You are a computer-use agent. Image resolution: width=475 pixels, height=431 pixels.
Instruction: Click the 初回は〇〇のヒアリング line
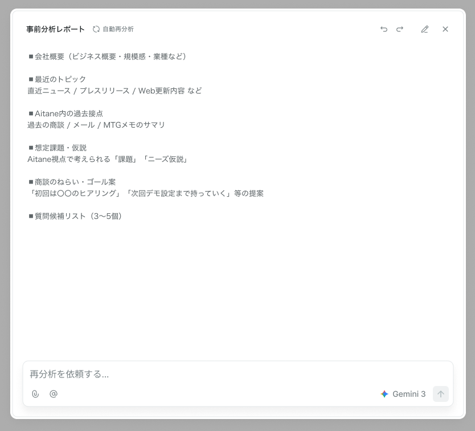click(x=145, y=193)
